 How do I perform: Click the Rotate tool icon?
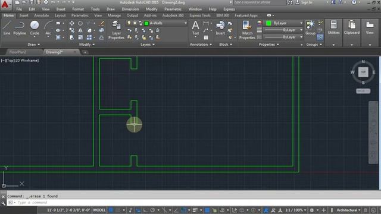pos(80,23)
